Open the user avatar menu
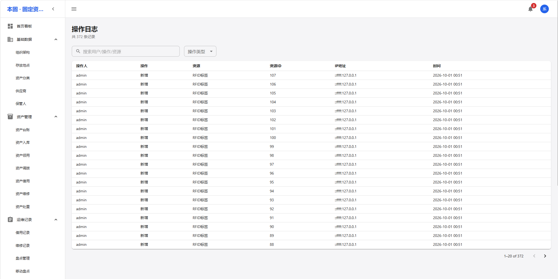The image size is (558, 279). pos(545,9)
